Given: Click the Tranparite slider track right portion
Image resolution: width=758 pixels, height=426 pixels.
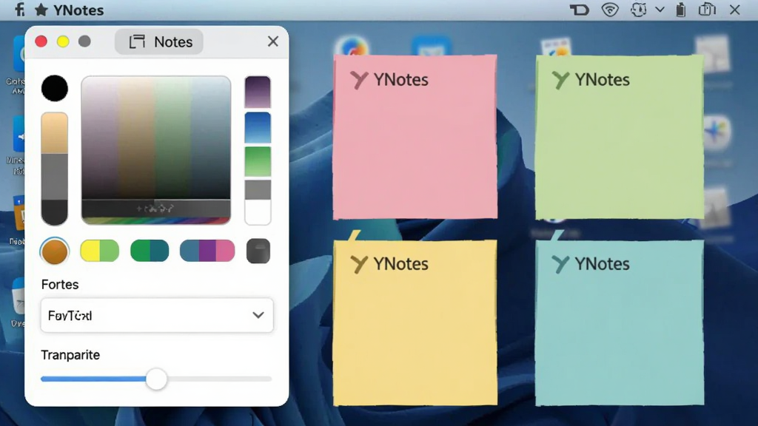Looking at the screenshot, I should pyautogui.click(x=220, y=379).
